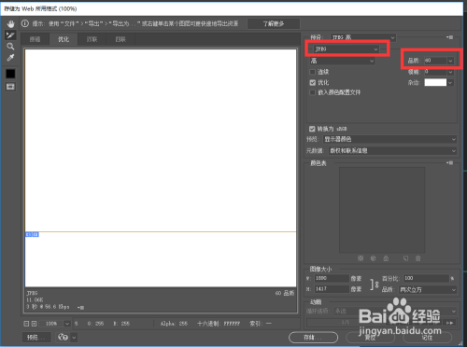Image resolution: width=467 pixels, height=347 pixels.
Task: Open the 元数据 版权和联系信息 dropdown
Action: tap(393, 151)
